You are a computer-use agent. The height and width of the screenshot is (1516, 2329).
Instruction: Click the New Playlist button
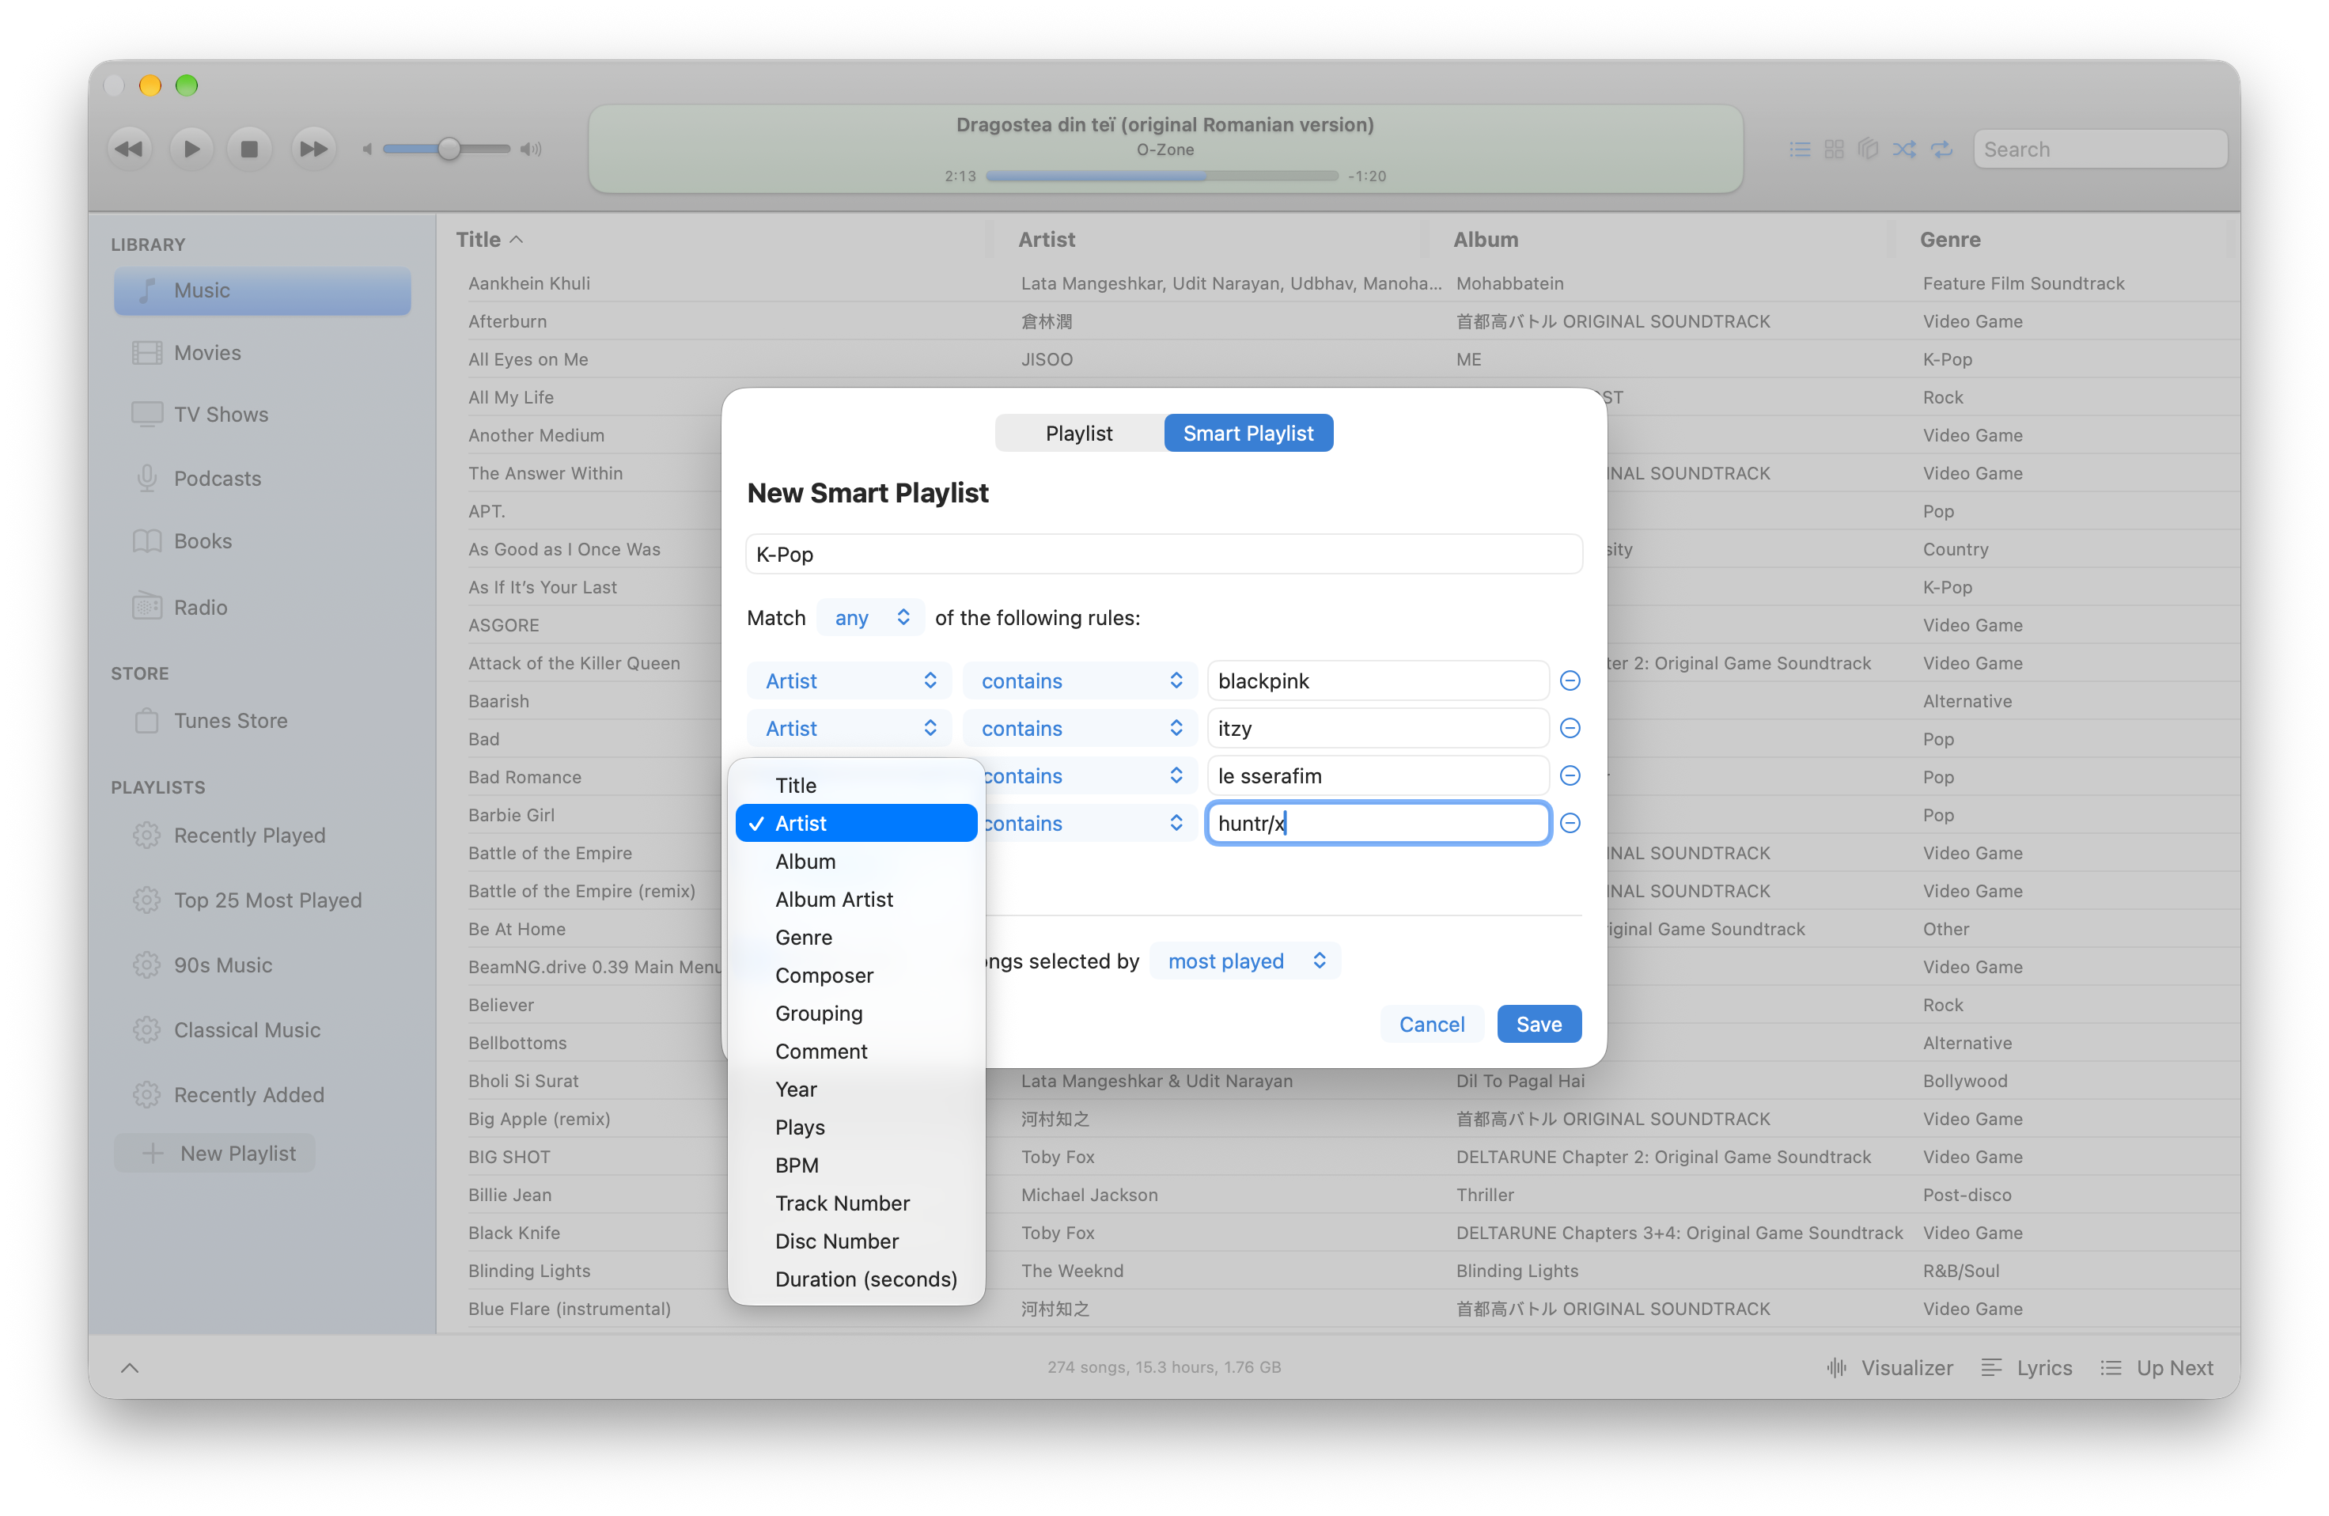point(214,1153)
